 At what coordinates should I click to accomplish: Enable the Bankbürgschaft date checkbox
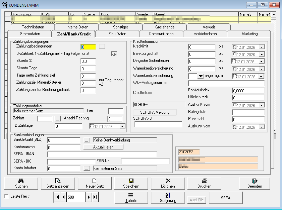[x=234, y=54]
